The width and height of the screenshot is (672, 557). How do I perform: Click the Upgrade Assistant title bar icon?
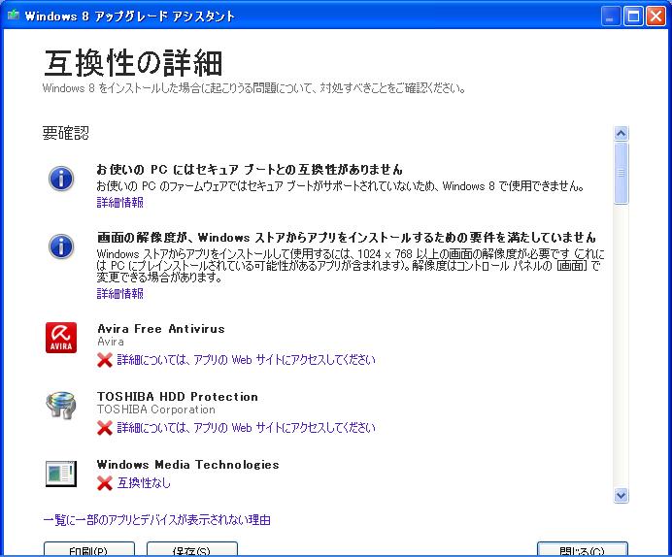14,16
